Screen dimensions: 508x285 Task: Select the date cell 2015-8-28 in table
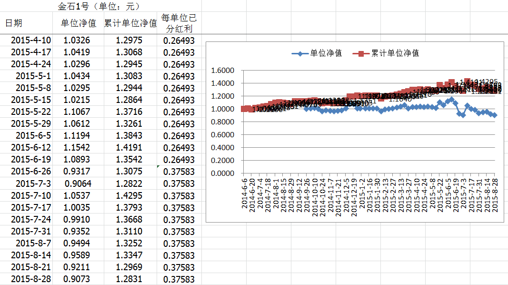tap(31, 279)
